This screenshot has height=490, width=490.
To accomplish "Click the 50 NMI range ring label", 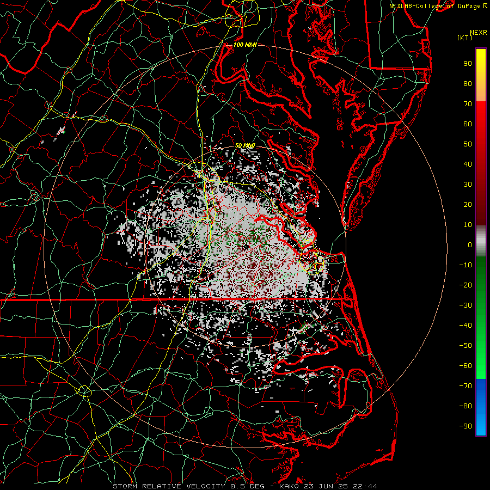I will coord(245,145).
